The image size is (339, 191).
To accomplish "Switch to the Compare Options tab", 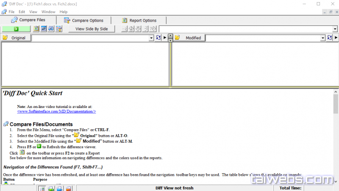I will [x=83, y=20].
